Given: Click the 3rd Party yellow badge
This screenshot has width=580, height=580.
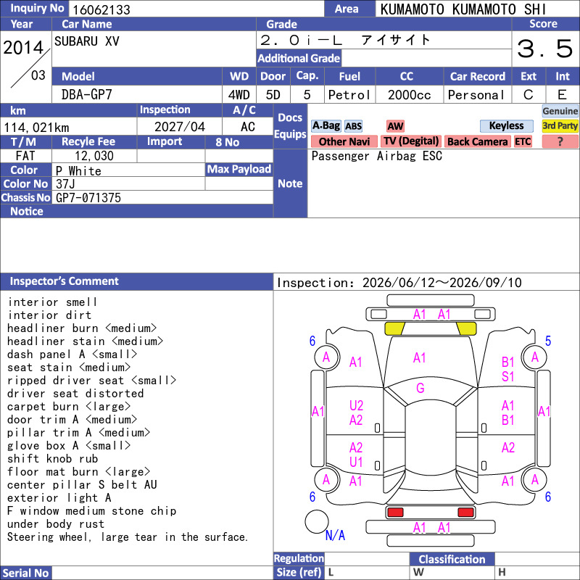Looking at the screenshot, I should (560, 125).
